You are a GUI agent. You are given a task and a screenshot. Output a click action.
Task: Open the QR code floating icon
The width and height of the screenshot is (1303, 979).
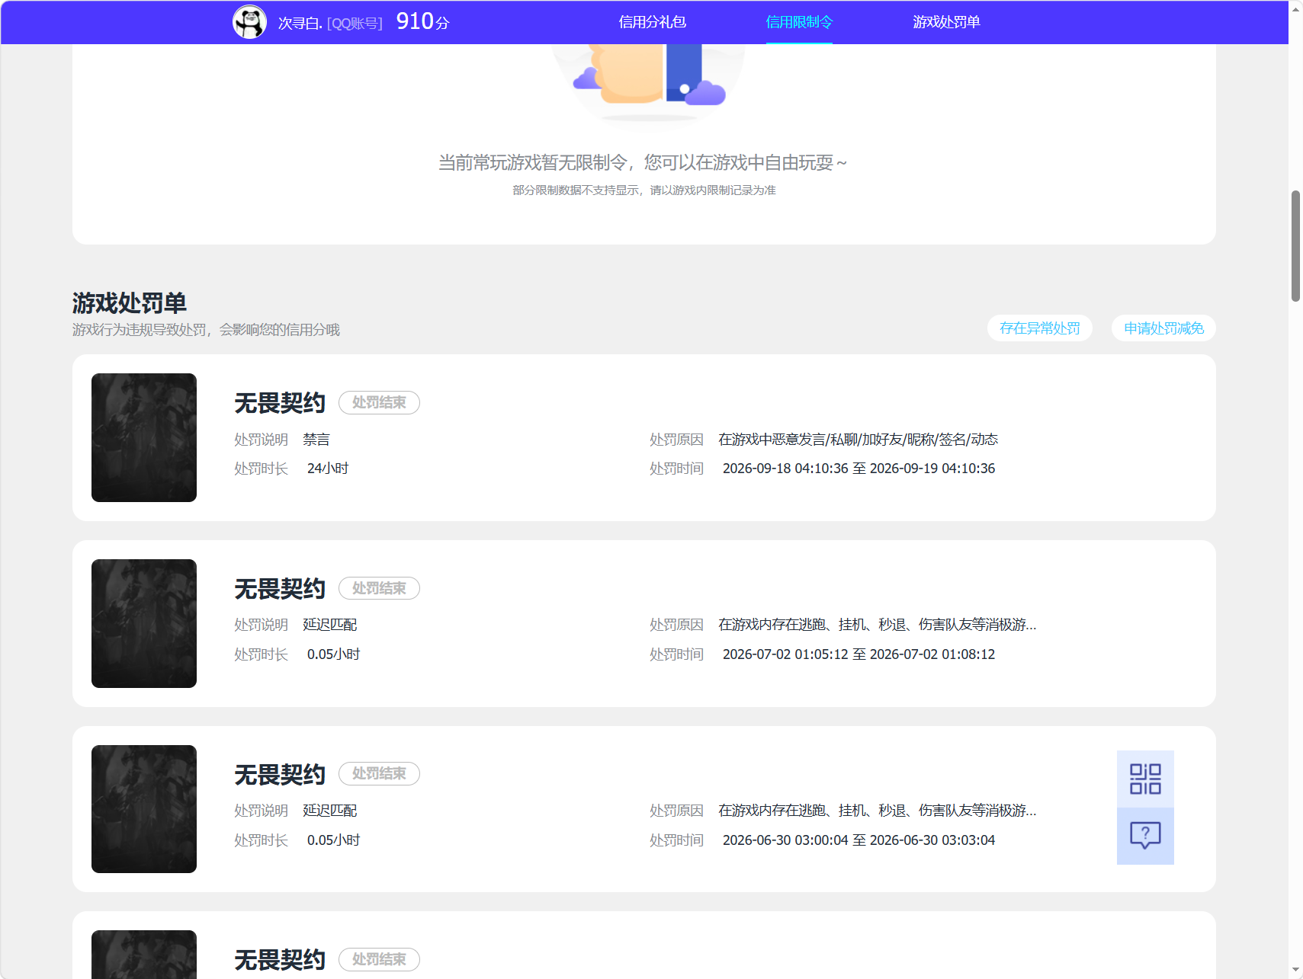1145,779
